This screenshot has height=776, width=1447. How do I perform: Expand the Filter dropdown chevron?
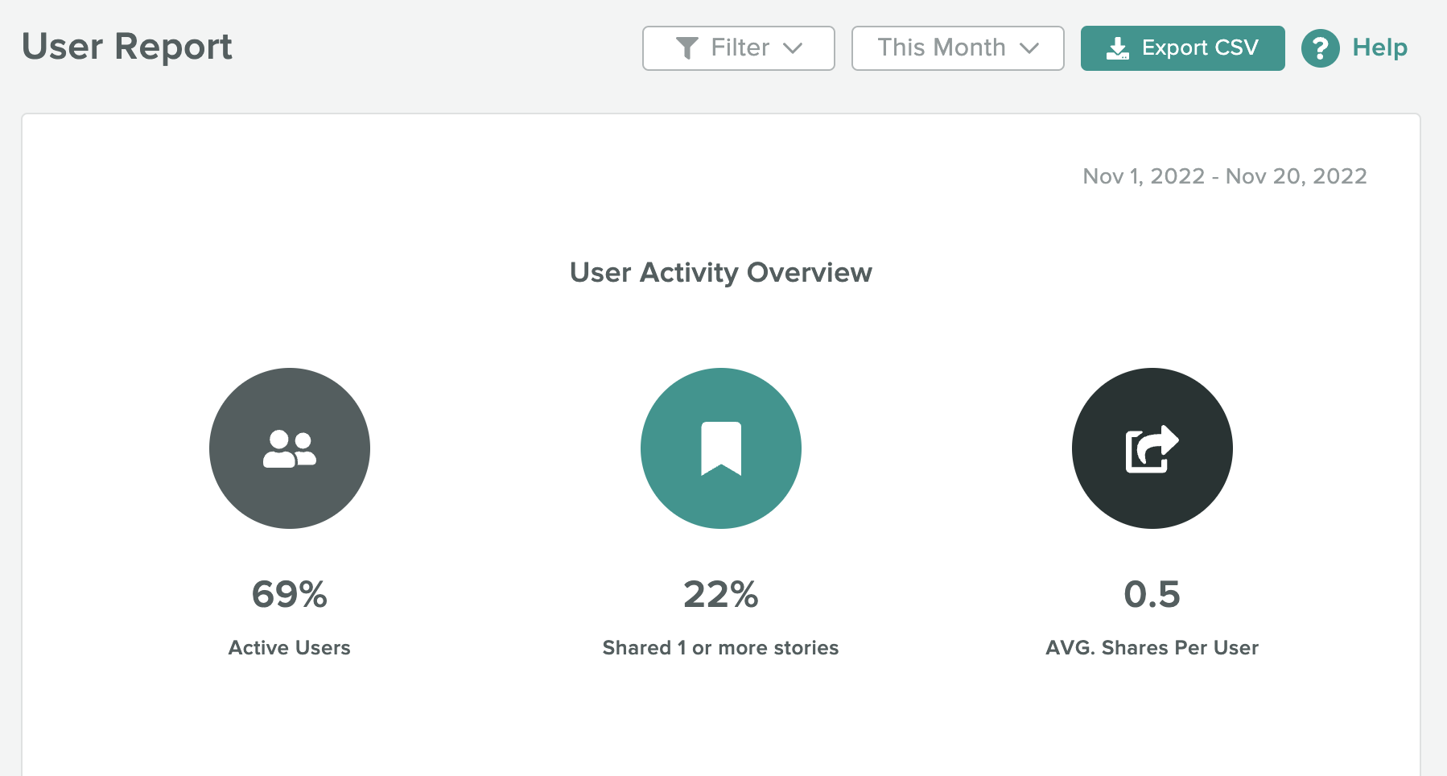793,48
